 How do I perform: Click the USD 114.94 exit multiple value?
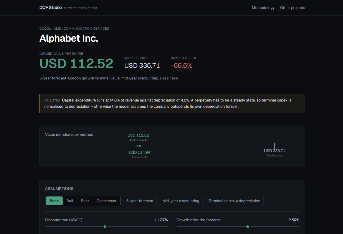(140, 152)
